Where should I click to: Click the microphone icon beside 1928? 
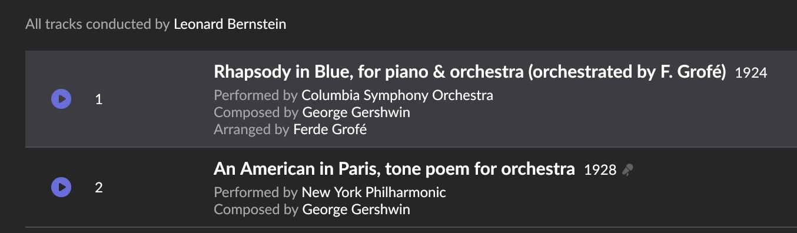pos(628,171)
